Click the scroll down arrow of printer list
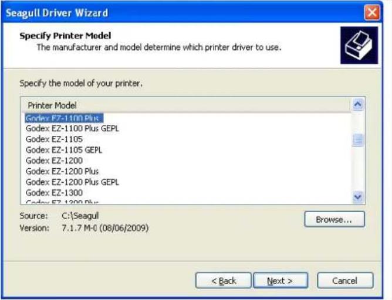Image resolution: width=392 pixels, height=300 pixels. coord(358,197)
